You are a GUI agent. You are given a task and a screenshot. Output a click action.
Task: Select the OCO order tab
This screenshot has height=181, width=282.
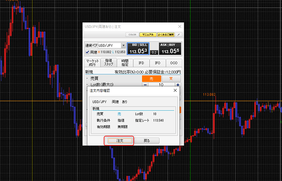[x=174, y=63]
